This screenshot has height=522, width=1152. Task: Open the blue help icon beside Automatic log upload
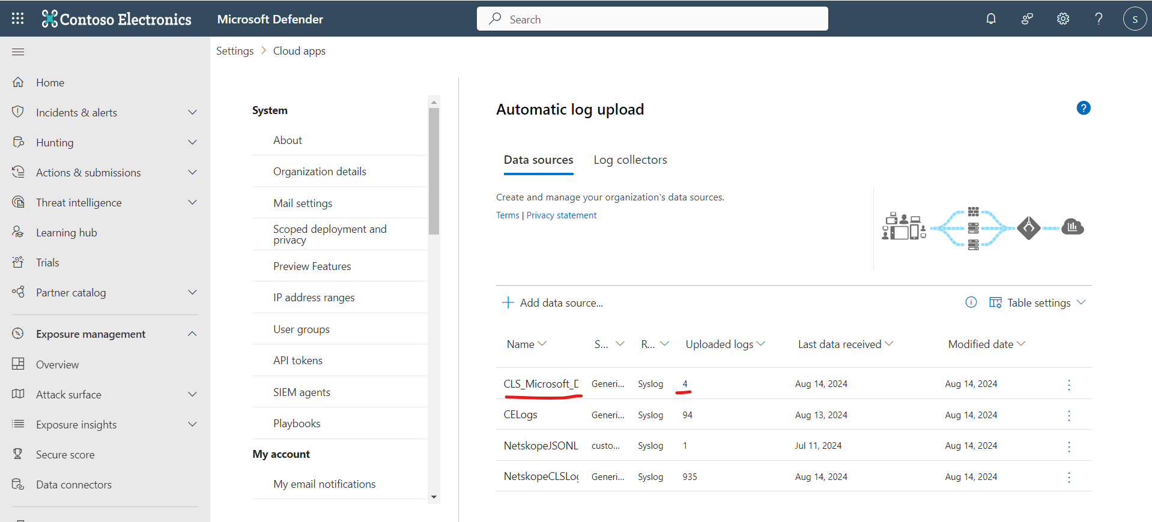pos(1084,108)
